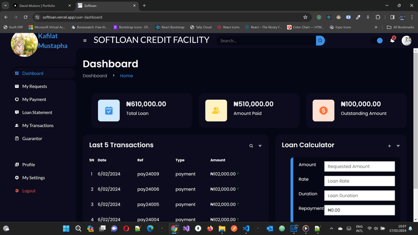Click the hamburger menu icon in header
This screenshot has height=235, width=418.
tap(85, 41)
